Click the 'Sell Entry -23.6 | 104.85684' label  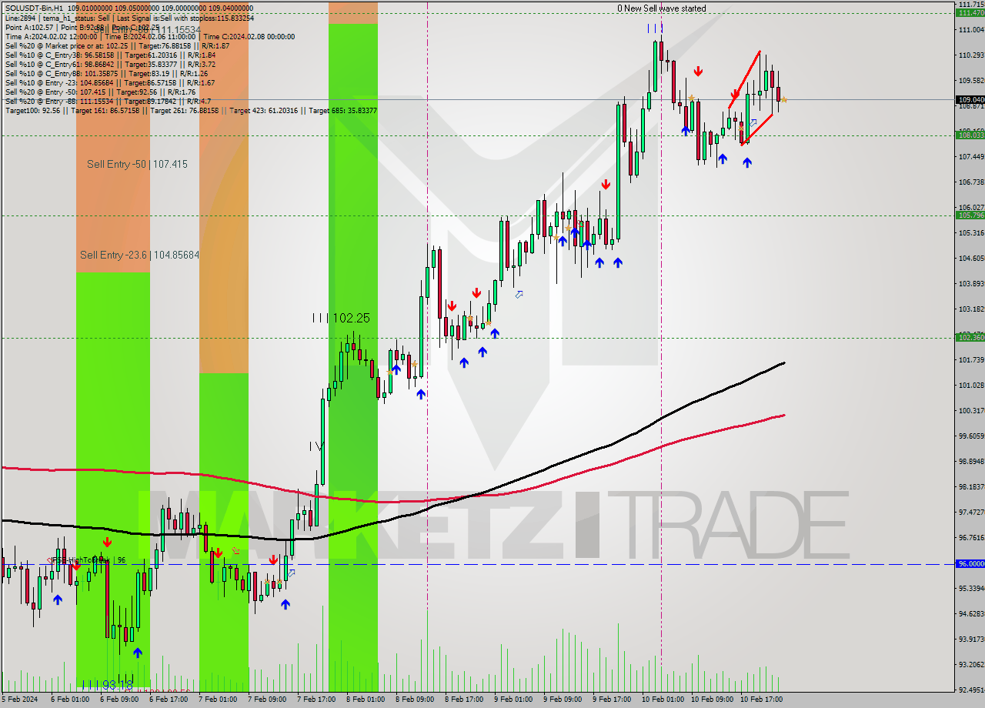coord(139,255)
